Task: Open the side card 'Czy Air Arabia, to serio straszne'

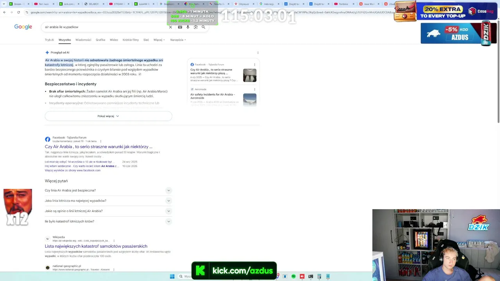Action: (x=211, y=71)
